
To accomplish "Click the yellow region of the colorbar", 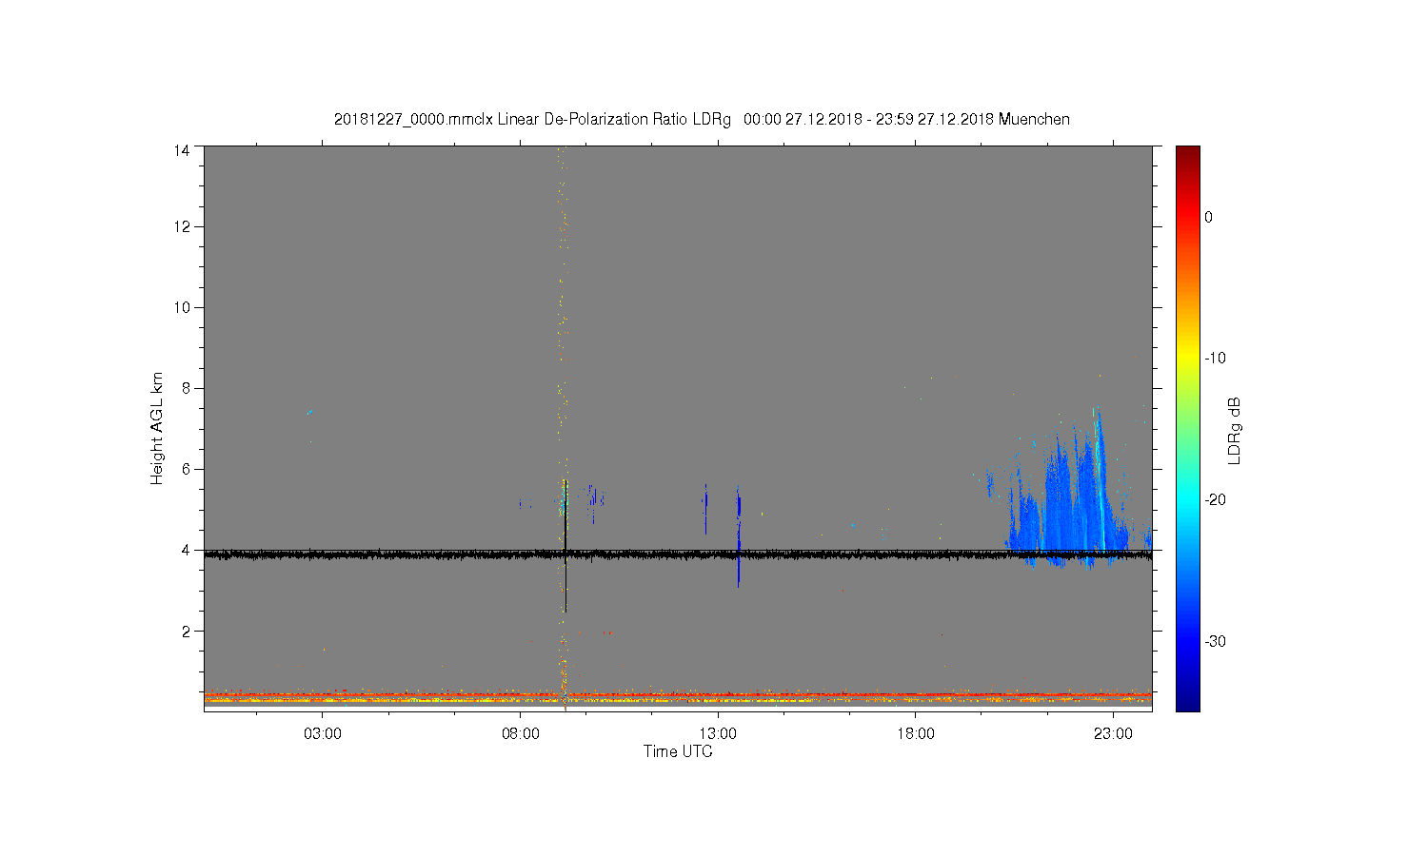I will pyautogui.click(x=1188, y=360).
